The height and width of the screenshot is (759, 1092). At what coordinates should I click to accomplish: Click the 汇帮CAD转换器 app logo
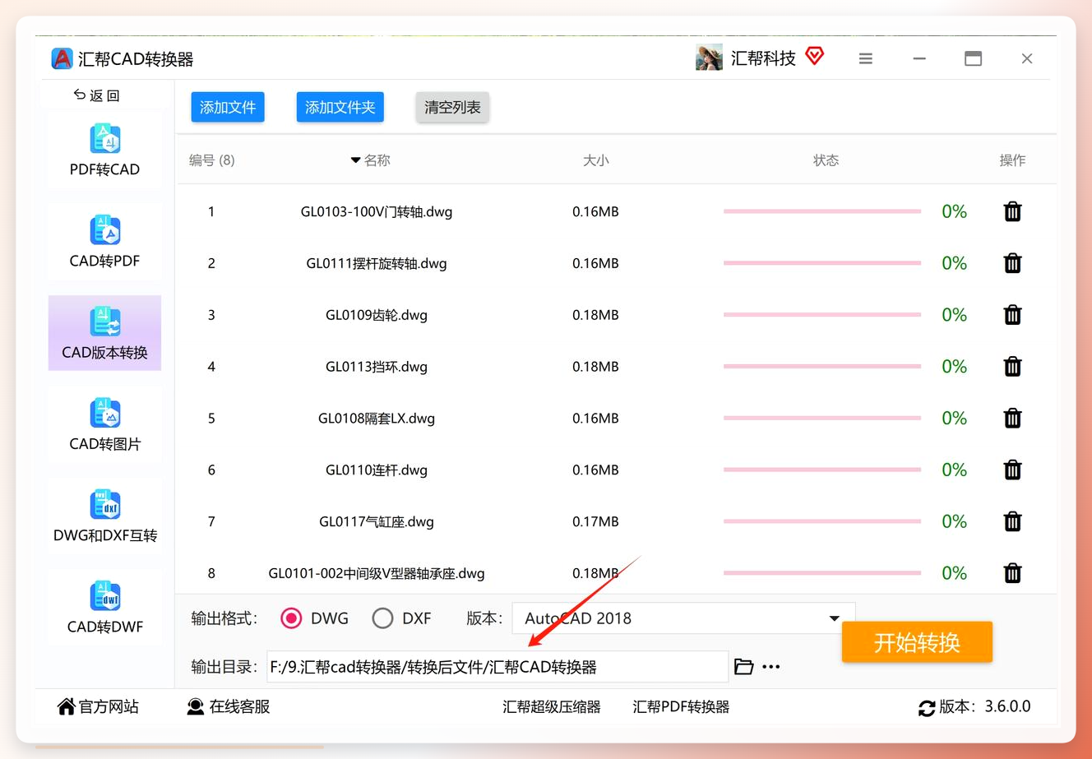coord(62,58)
